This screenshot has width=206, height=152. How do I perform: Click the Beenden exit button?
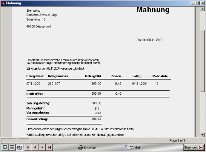(194, 147)
